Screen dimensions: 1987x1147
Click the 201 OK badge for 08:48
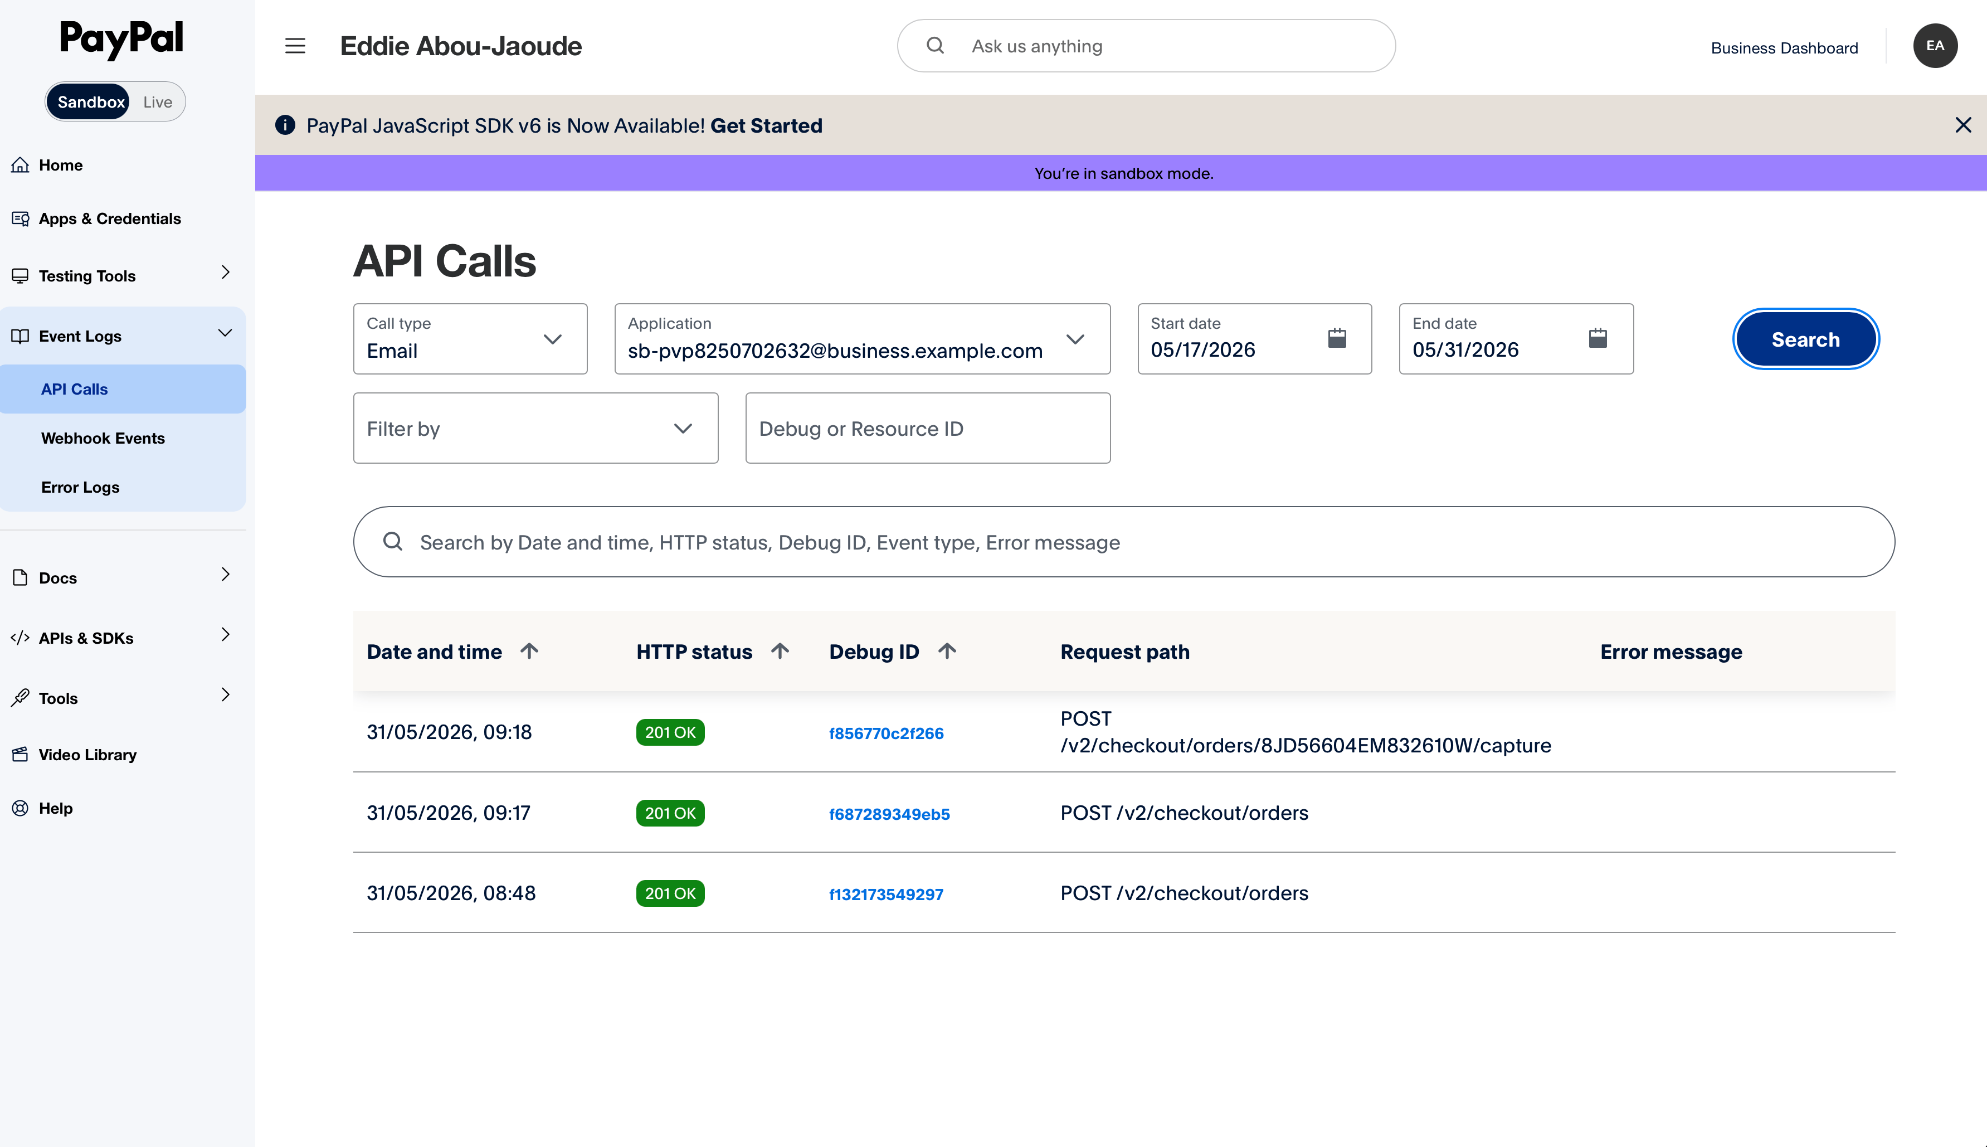pyautogui.click(x=670, y=893)
